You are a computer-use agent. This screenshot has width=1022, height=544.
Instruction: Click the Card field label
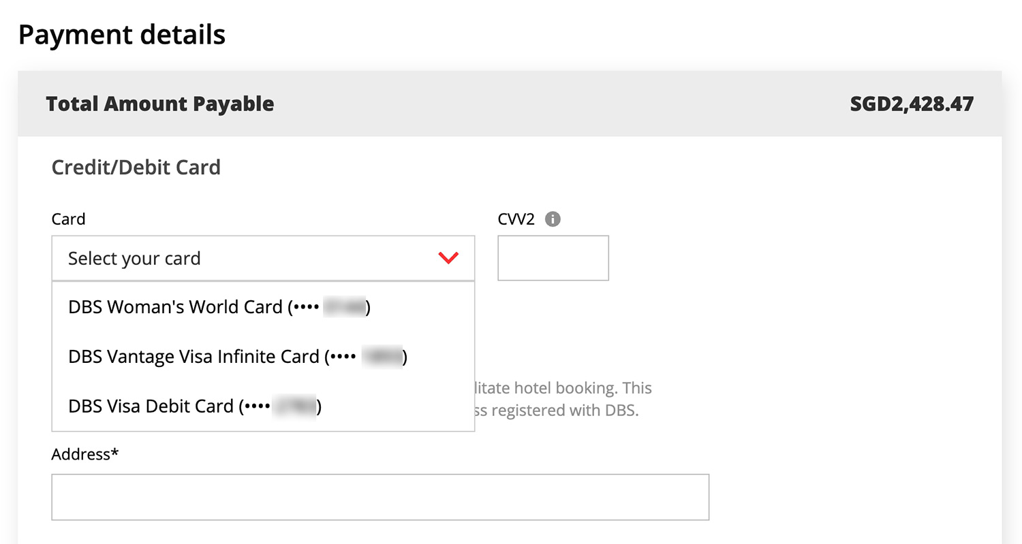(x=68, y=219)
